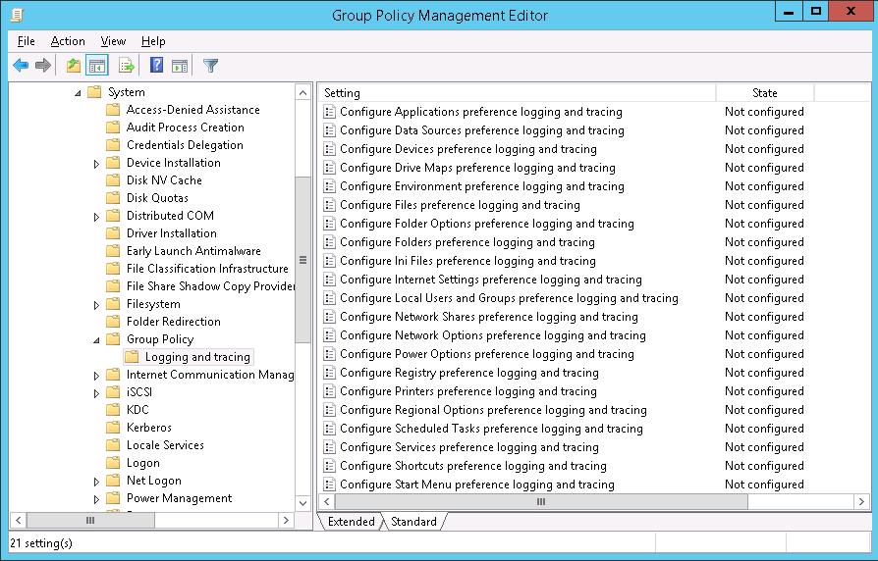Click the Filter funnel toolbar icon
This screenshot has width=878, height=561.
tap(210, 66)
